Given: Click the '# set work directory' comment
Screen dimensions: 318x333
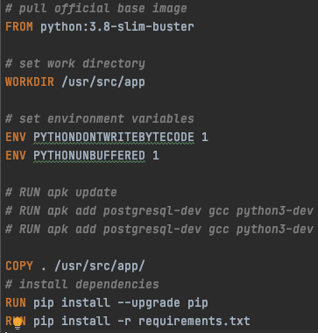Looking at the screenshot, I should click(x=75, y=64).
